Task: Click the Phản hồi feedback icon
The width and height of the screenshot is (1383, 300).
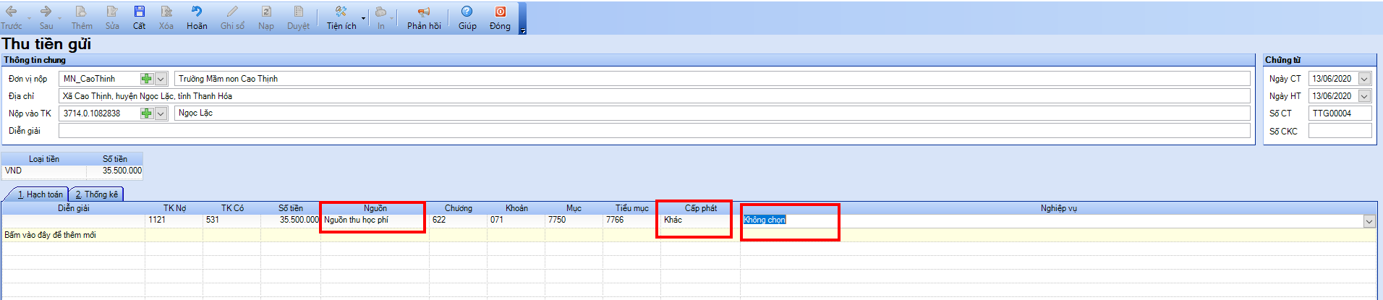Action: [x=424, y=12]
